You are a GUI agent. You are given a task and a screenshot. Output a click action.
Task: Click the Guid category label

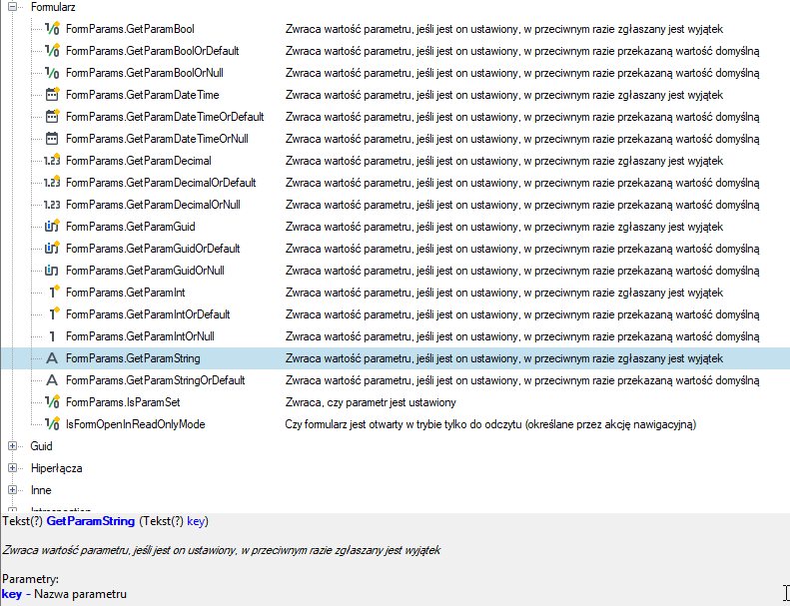point(41,446)
